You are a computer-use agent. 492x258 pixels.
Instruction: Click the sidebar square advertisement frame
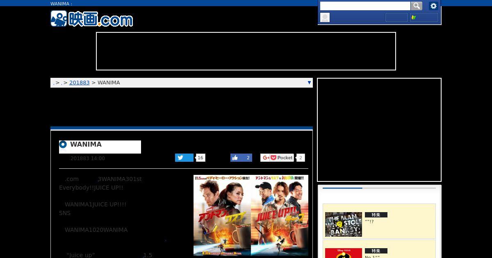tap(379, 130)
